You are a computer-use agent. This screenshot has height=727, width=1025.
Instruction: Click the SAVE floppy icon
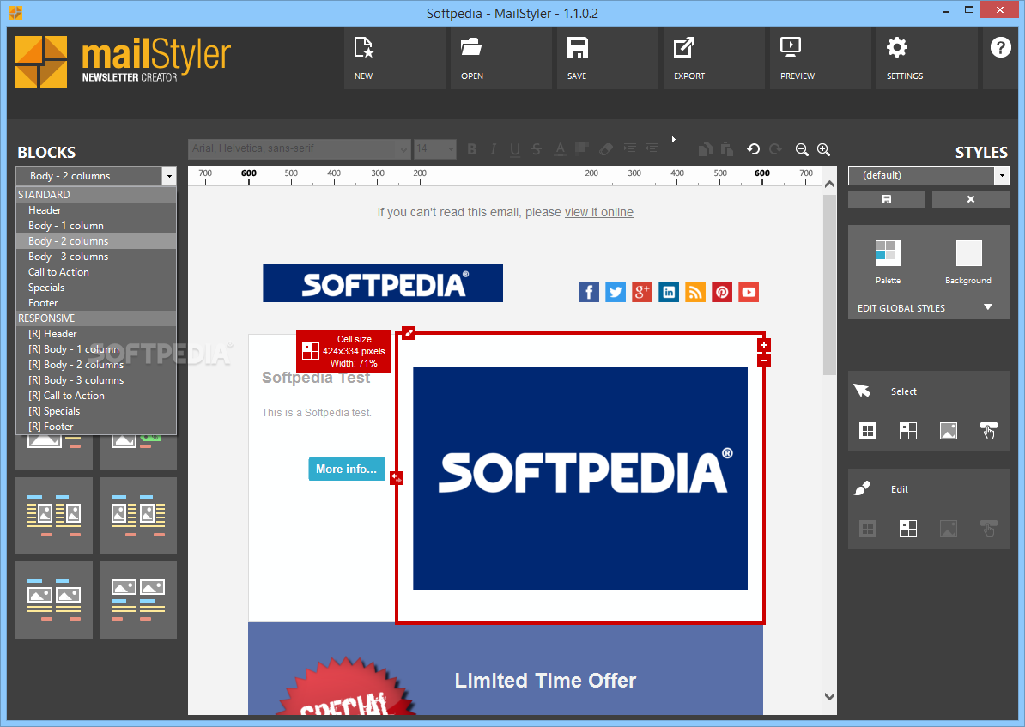point(577,48)
